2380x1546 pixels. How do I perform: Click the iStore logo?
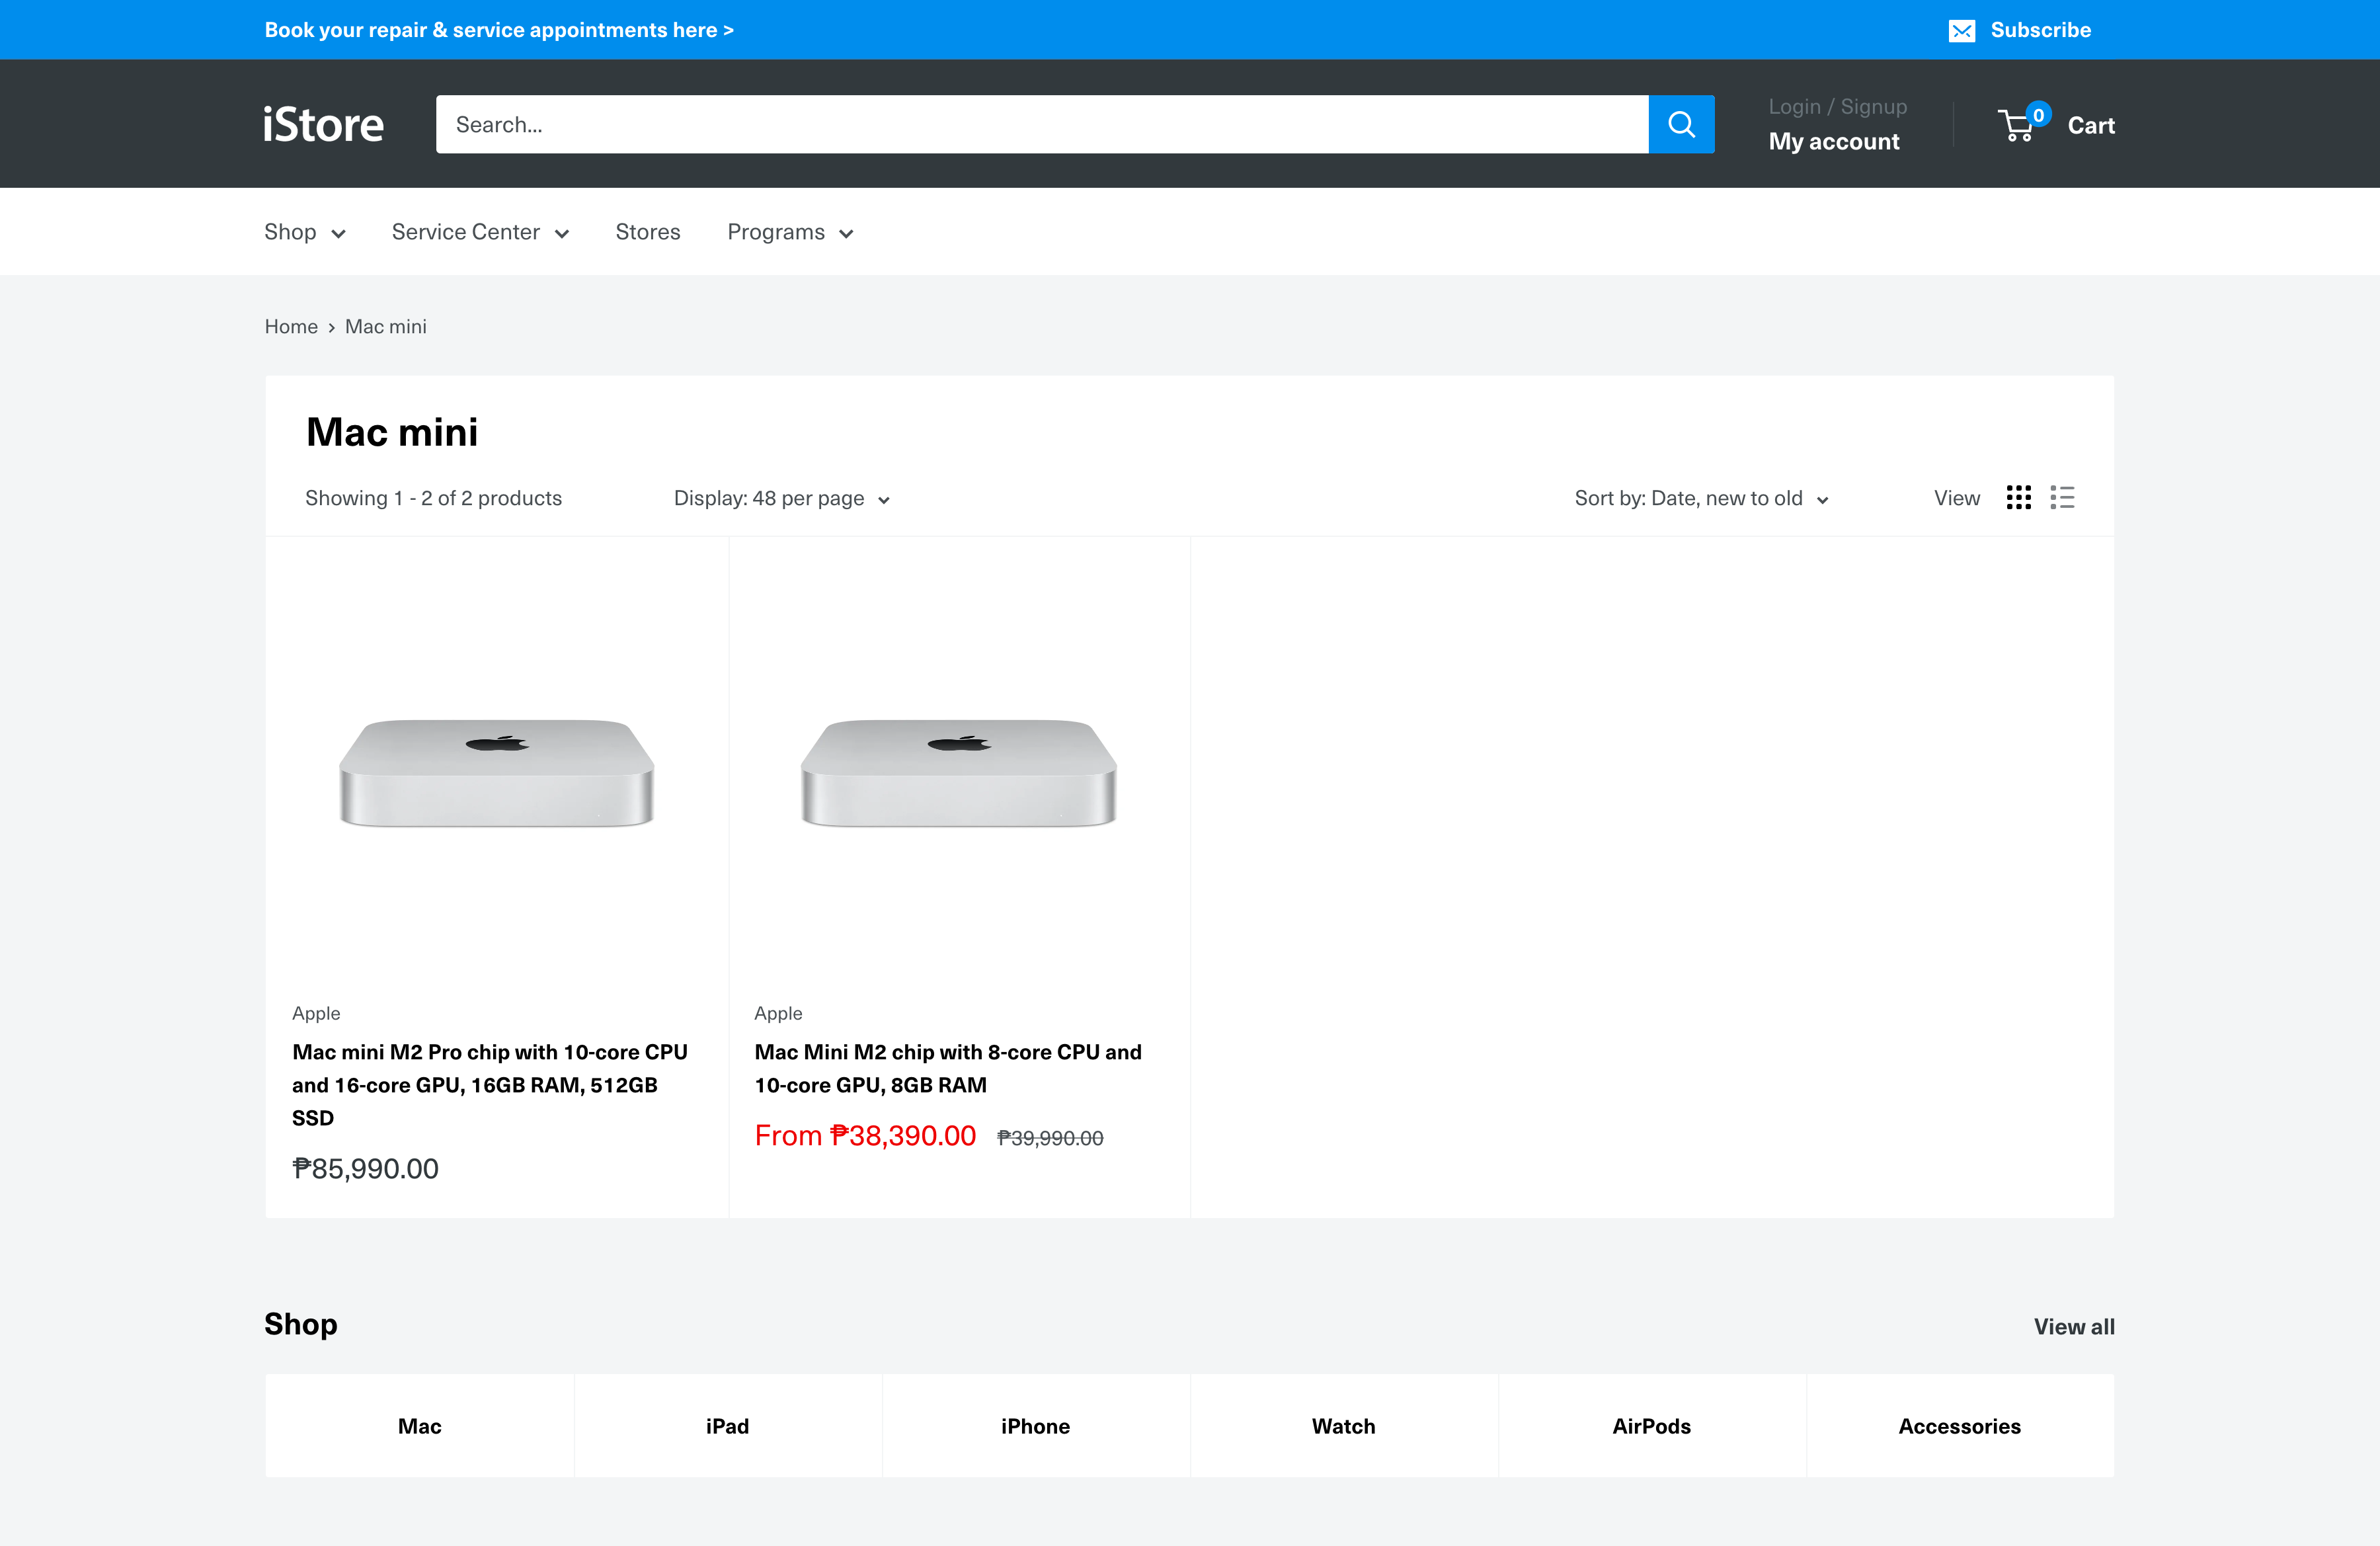pos(322,123)
